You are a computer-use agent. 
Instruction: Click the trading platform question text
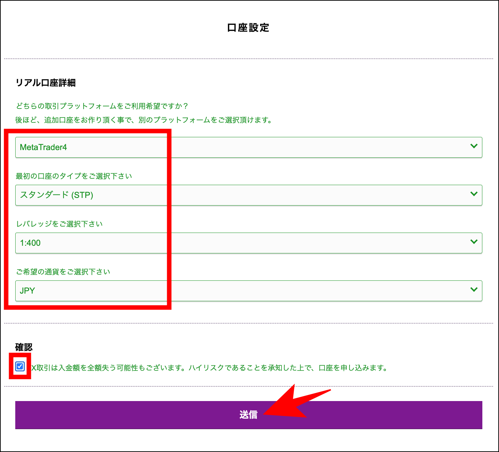point(102,106)
